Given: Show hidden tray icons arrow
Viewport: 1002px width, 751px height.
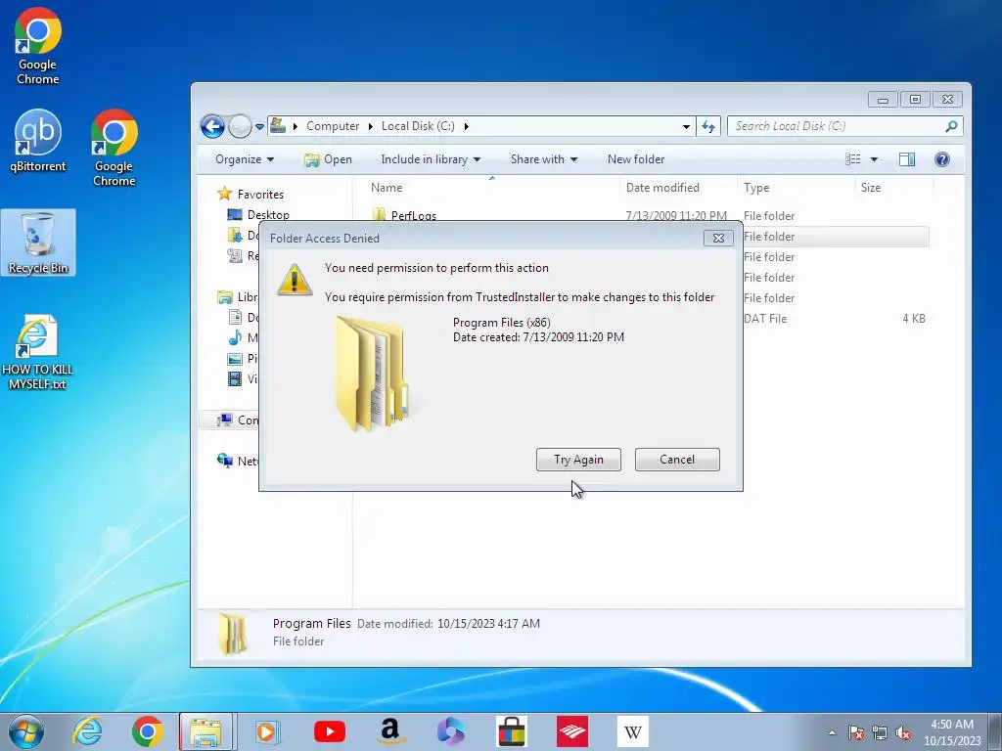Looking at the screenshot, I should coord(832,732).
